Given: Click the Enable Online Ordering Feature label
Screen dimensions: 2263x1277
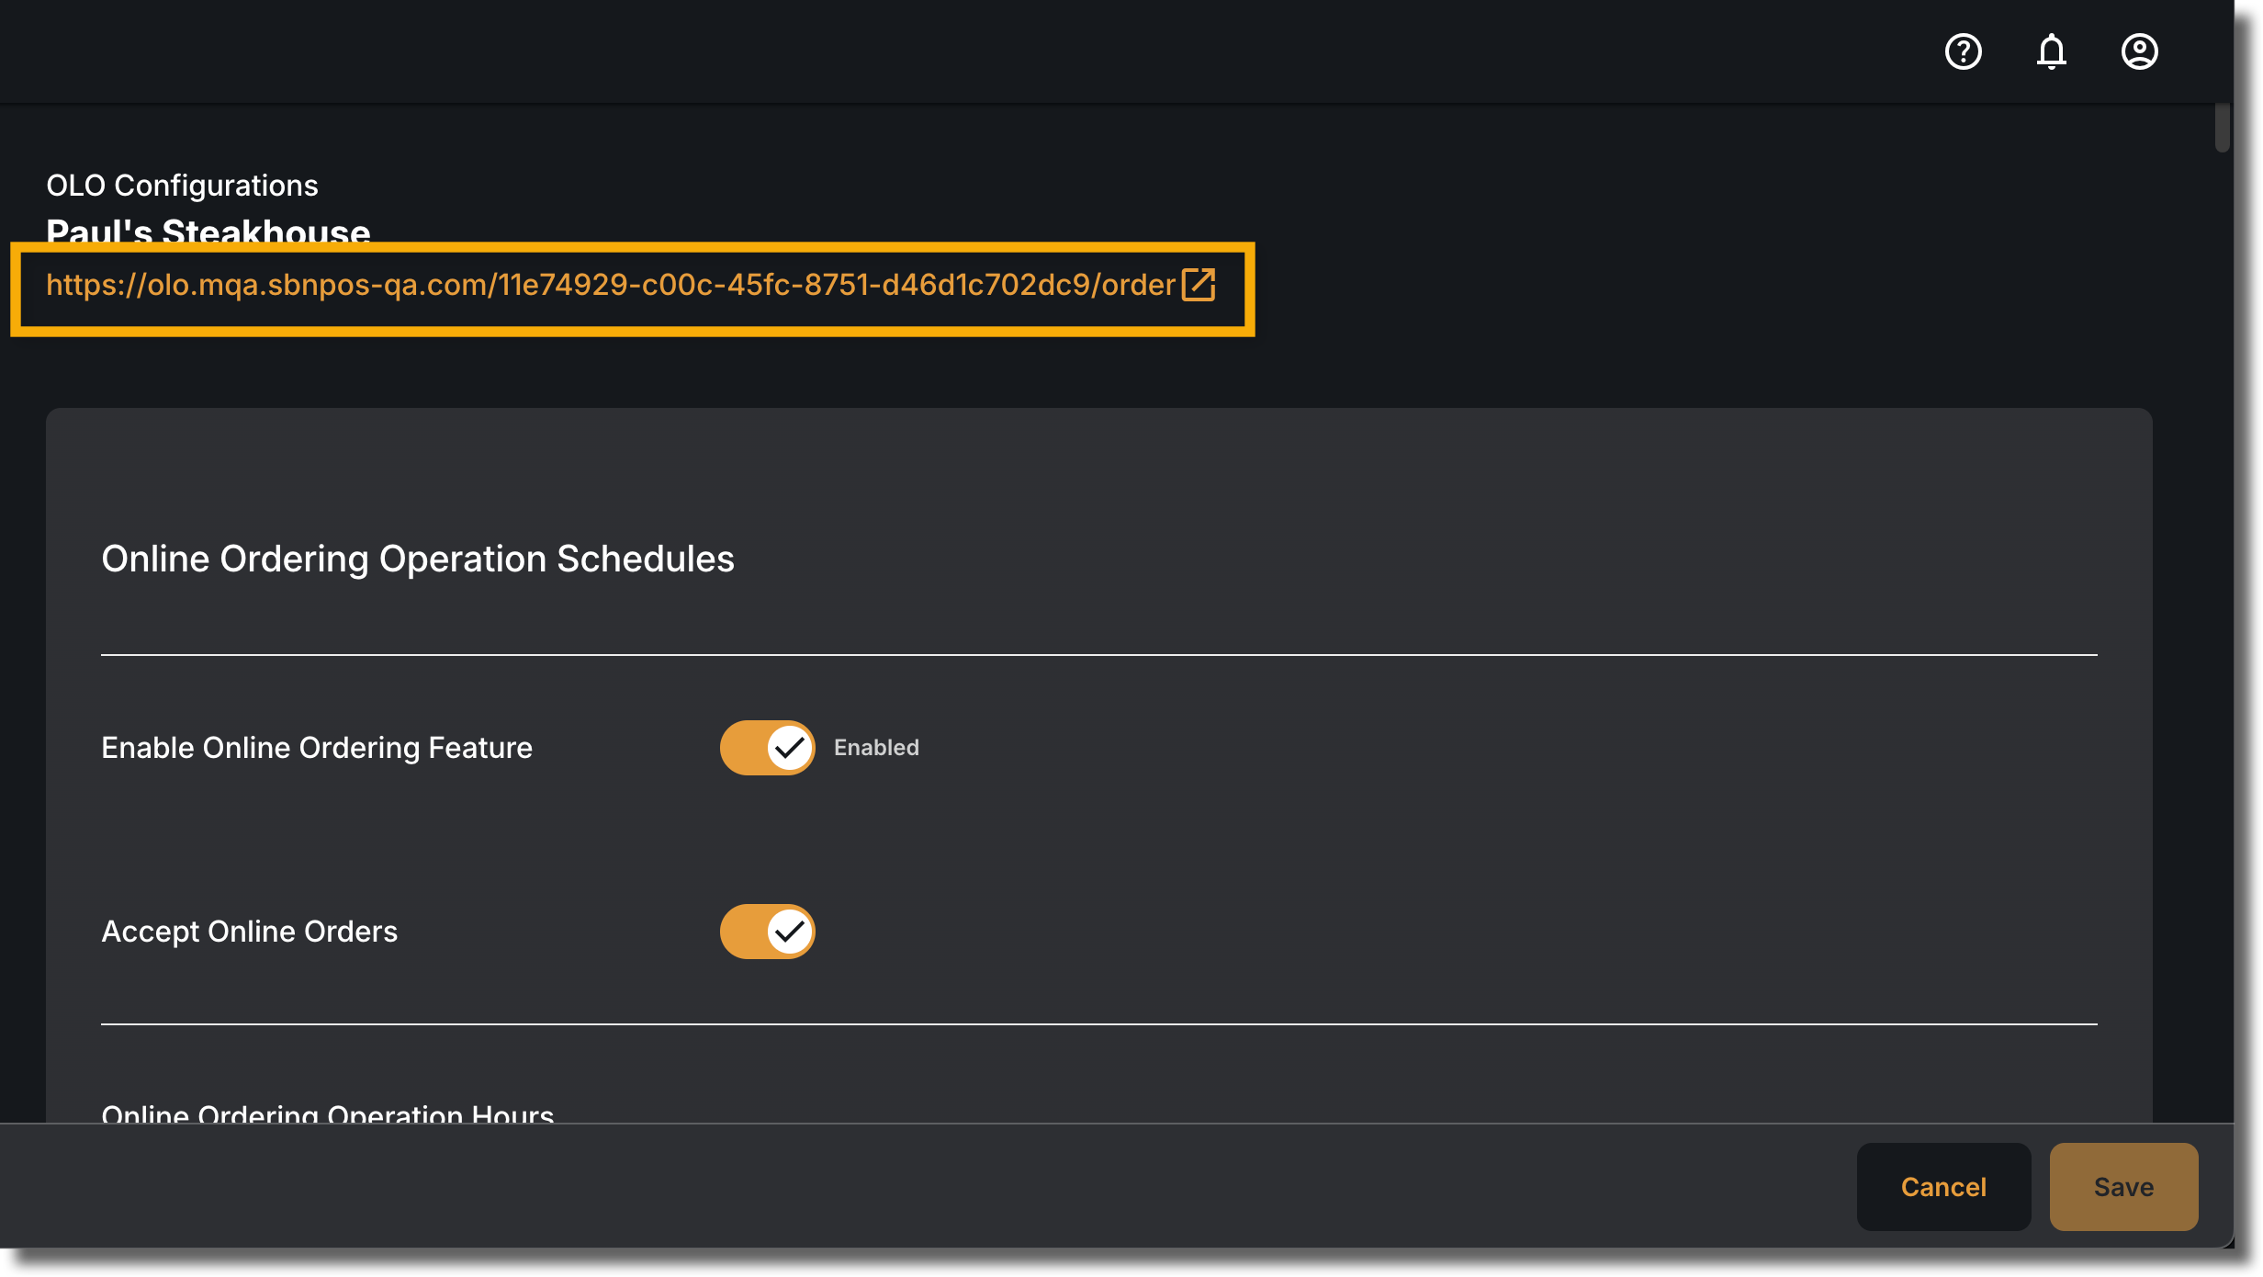Looking at the screenshot, I should [317, 748].
